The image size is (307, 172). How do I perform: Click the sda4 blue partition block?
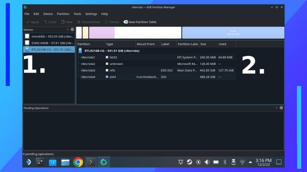233,33
